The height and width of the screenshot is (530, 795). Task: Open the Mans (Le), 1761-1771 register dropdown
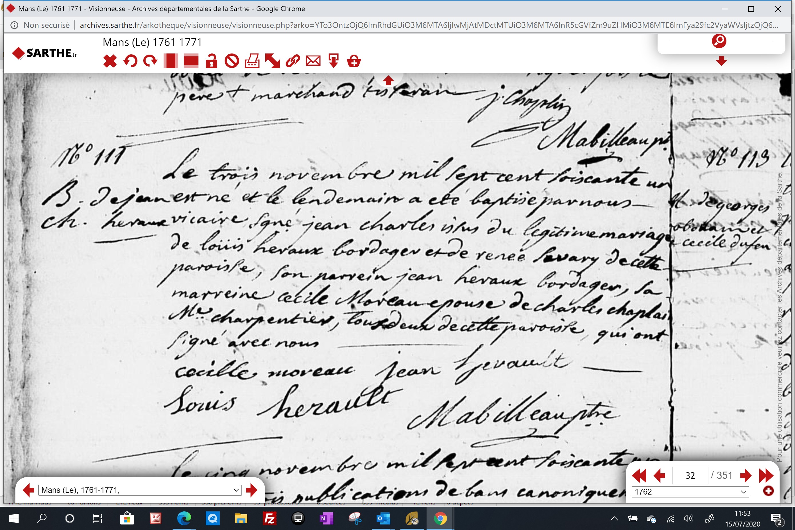(x=140, y=490)
